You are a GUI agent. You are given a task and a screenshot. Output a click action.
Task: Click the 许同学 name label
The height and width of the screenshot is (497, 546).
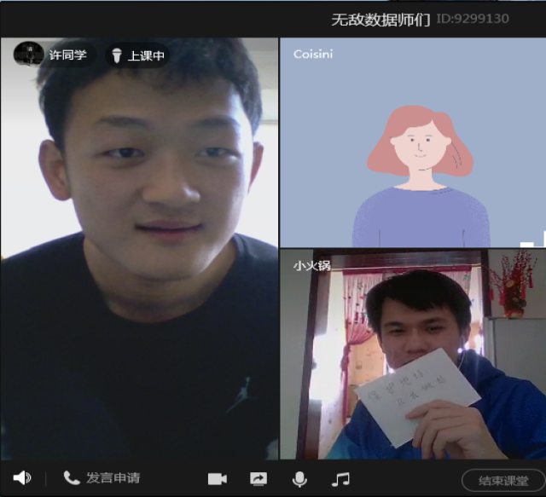tap(68, 55)
